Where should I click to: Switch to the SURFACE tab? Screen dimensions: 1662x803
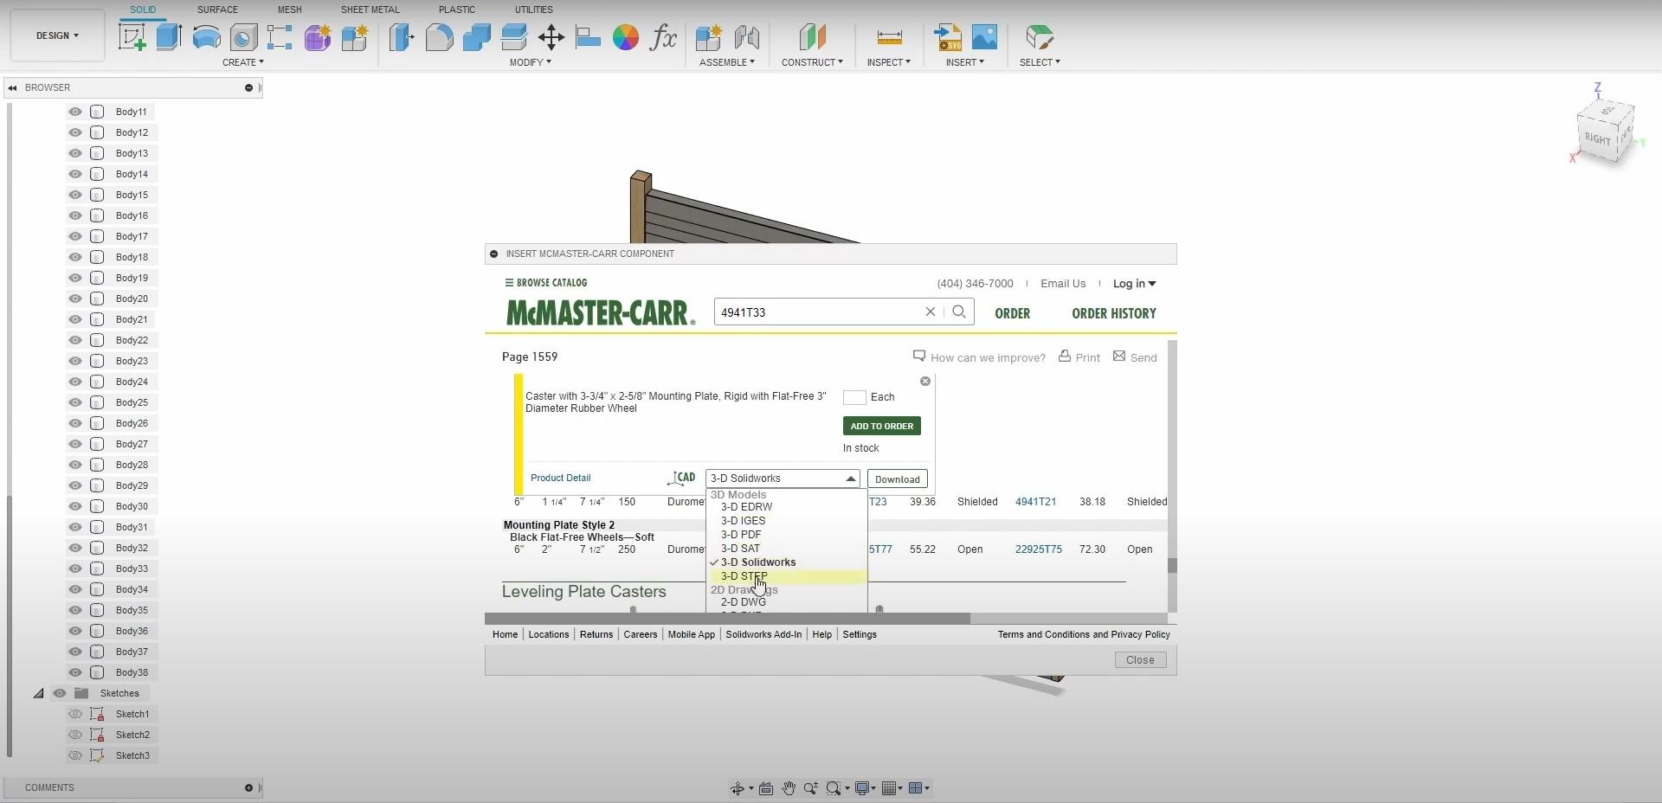pos(217,10)
